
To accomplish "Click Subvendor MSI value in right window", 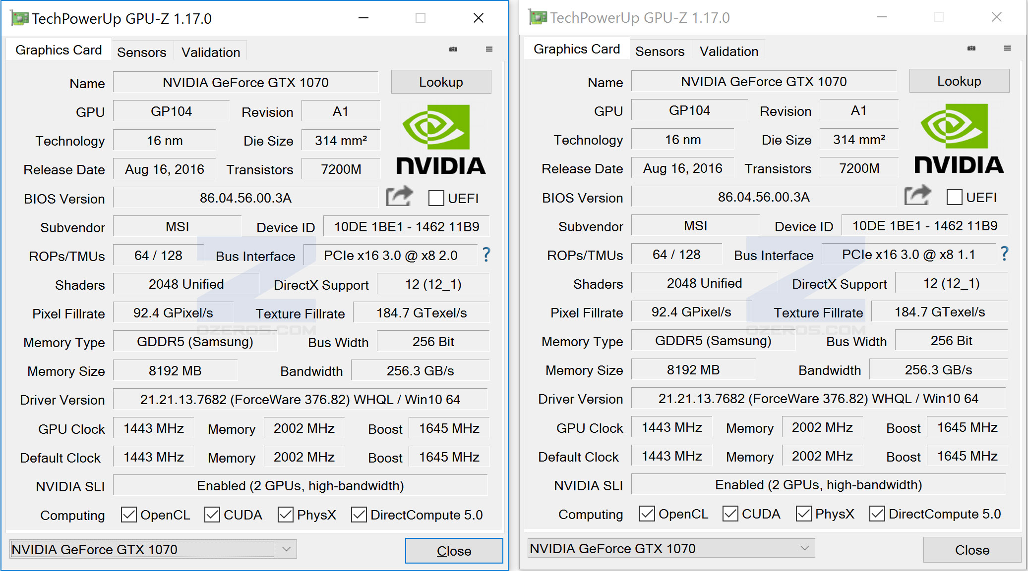I will pyautogui.click(x=696, y=226).
